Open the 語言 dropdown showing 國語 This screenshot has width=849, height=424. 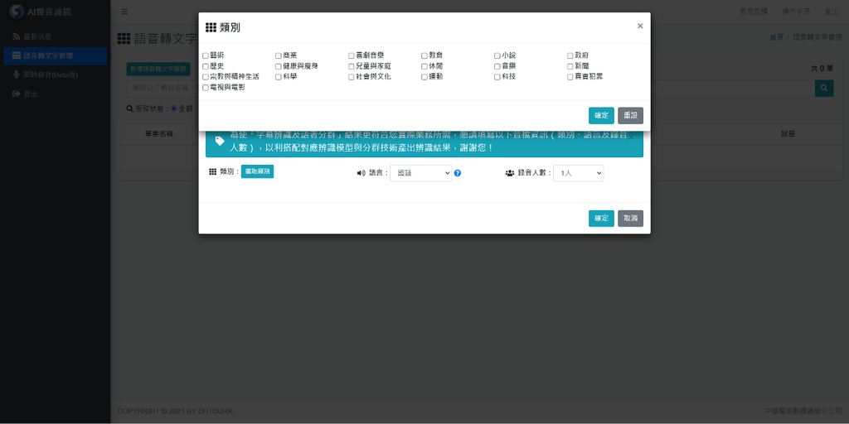[x=420, y=173]
